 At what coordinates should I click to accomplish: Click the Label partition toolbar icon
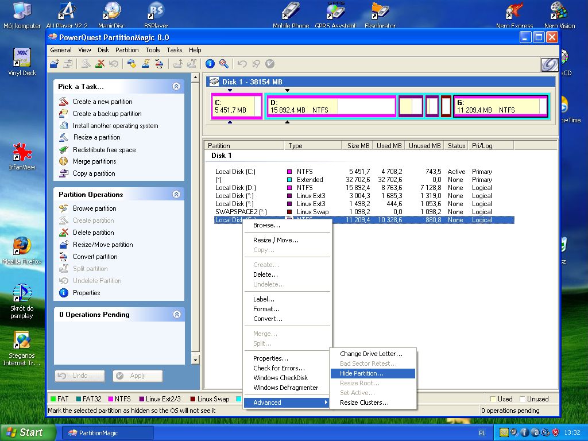[x=131, y=64]
